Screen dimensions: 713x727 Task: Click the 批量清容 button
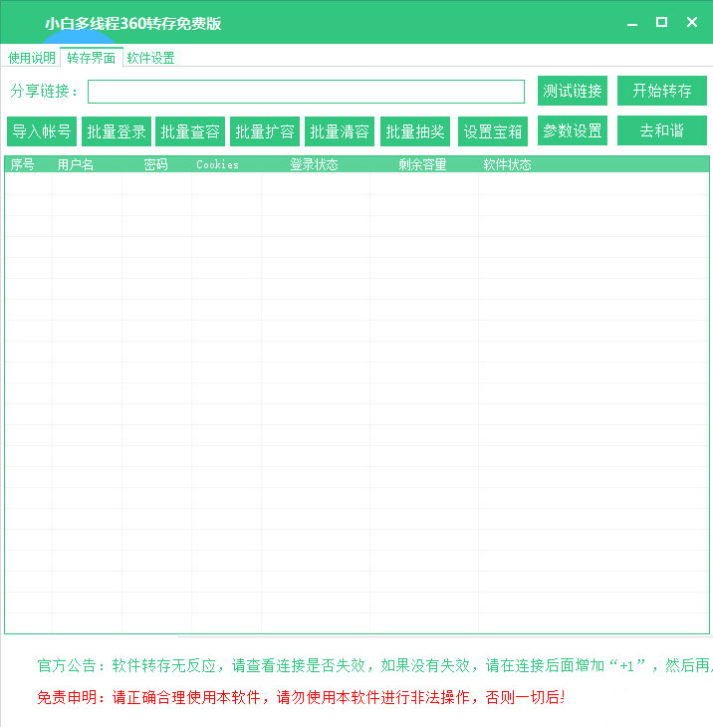[x=340, y=131]
